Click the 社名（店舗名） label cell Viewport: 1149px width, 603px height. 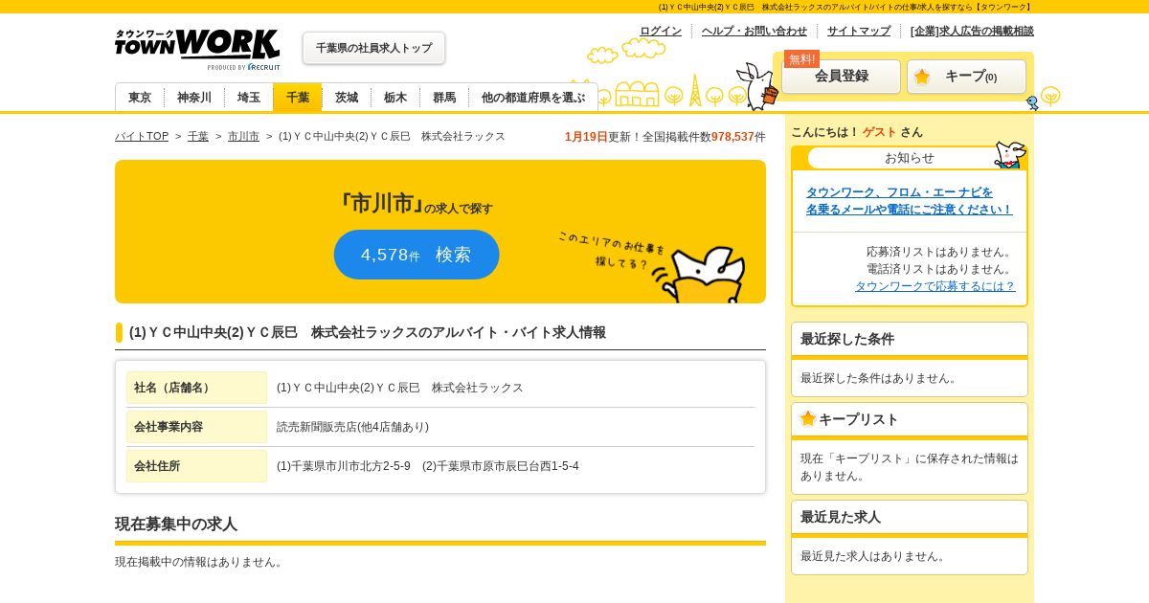(196, 388)
